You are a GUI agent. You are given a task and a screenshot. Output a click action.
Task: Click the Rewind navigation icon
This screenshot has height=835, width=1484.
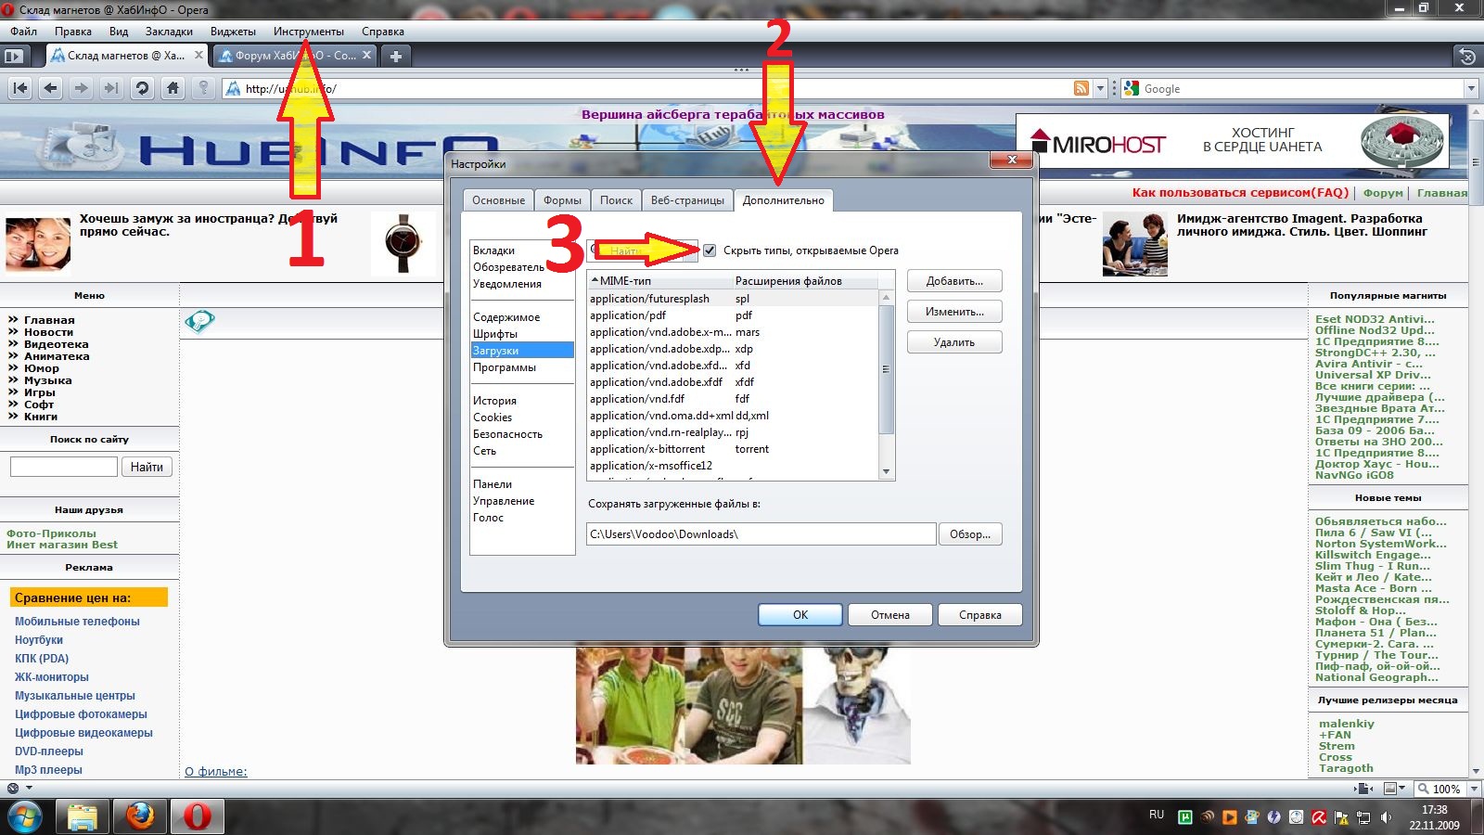coord(20,88)
